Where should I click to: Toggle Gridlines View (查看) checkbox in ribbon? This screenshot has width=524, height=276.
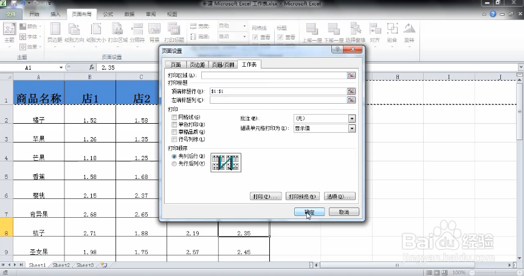255,37
